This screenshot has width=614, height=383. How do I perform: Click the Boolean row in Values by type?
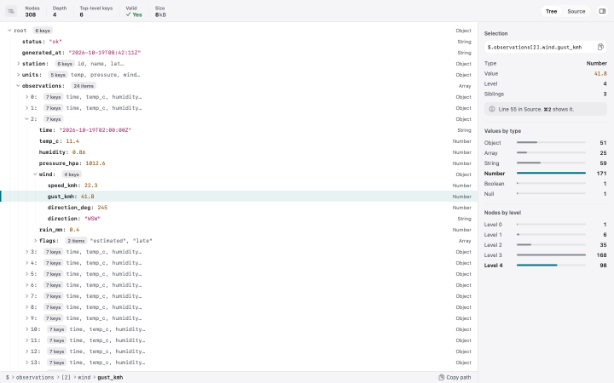546,183
